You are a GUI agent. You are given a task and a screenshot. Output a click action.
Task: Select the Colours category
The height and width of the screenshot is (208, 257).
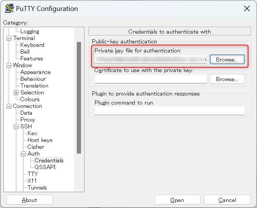[x=30, y=99]
